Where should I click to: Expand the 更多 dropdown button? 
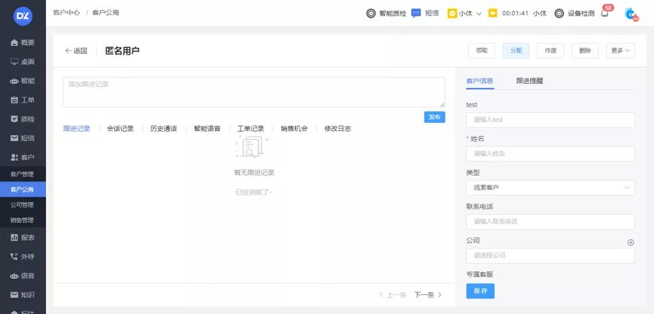[620, 51]
